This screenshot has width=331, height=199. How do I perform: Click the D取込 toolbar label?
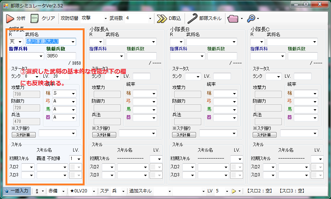[175, 18]
